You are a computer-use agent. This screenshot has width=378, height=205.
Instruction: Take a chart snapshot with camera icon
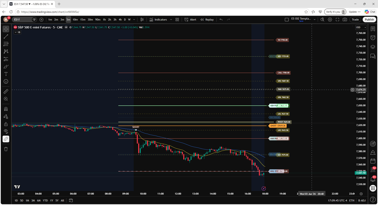tap(345, 20)
